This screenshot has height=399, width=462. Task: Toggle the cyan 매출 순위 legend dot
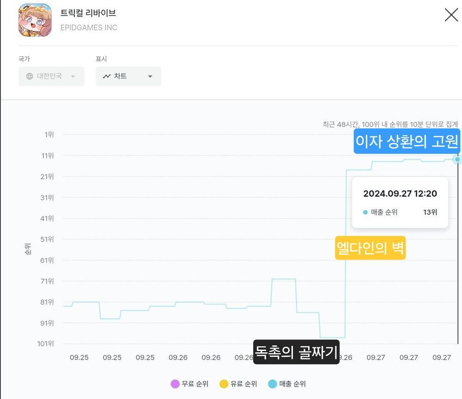[x=273, y=384]
